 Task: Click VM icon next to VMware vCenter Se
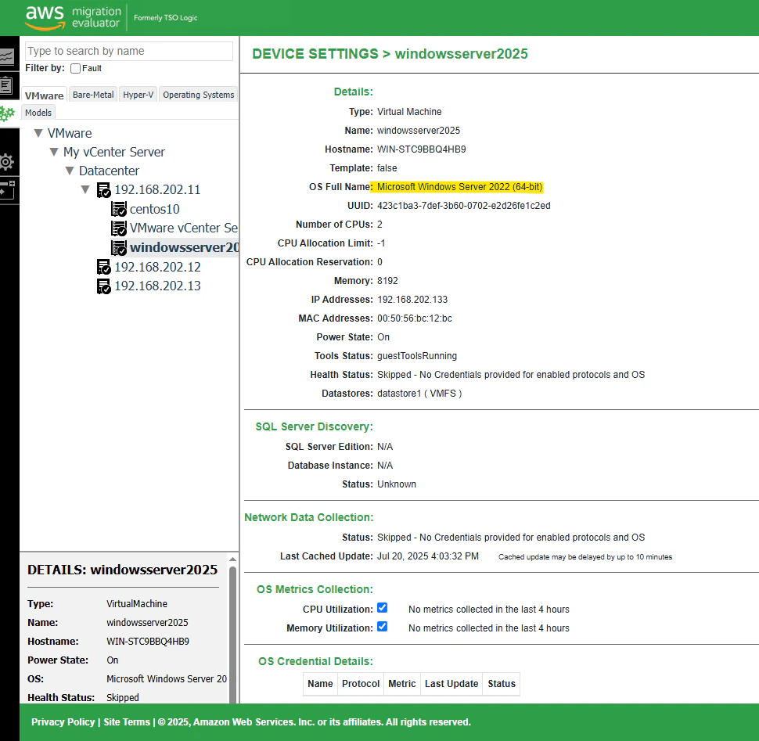119,228
